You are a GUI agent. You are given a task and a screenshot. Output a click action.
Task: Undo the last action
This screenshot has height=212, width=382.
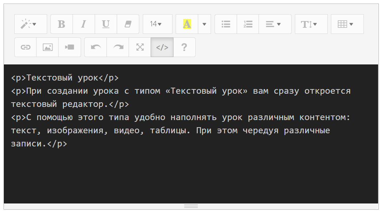click(96, 47)
